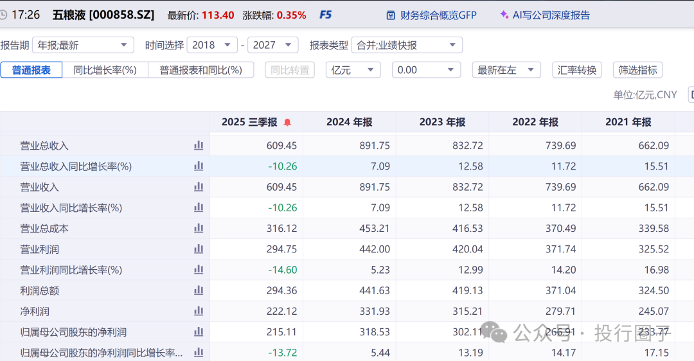
Task: Select the 2024 年报 column header
Action: click(349, 122)
